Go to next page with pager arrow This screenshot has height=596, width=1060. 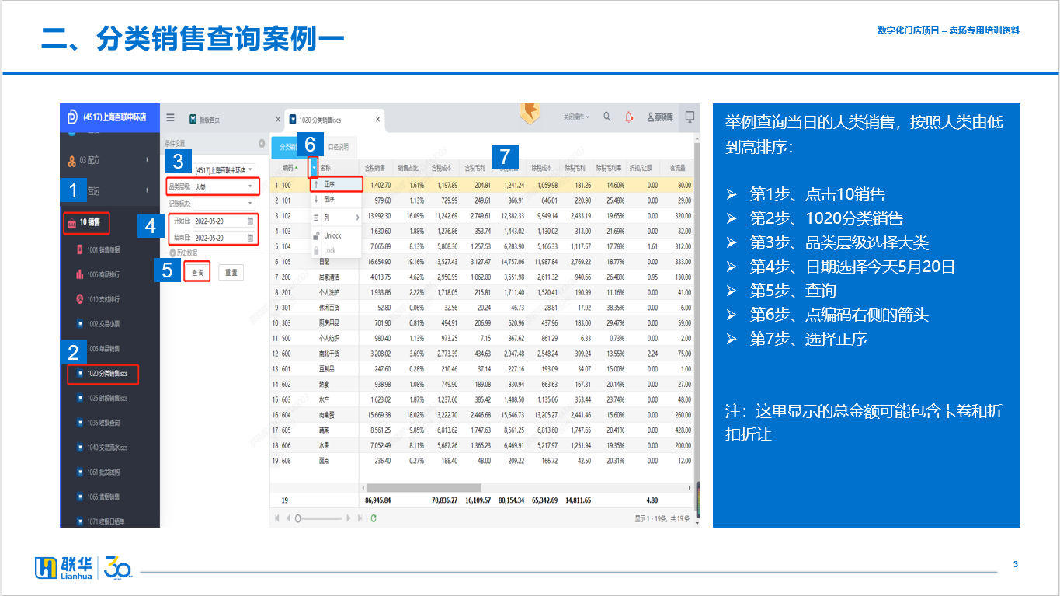349,518
